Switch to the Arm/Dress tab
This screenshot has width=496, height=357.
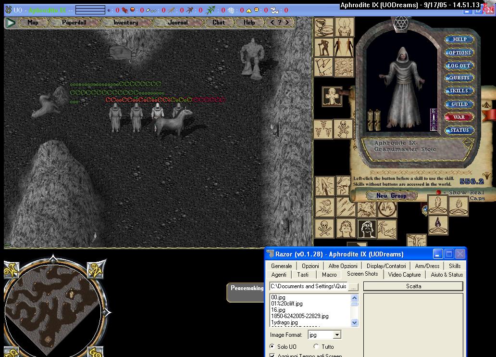click(x=427, y=266)
